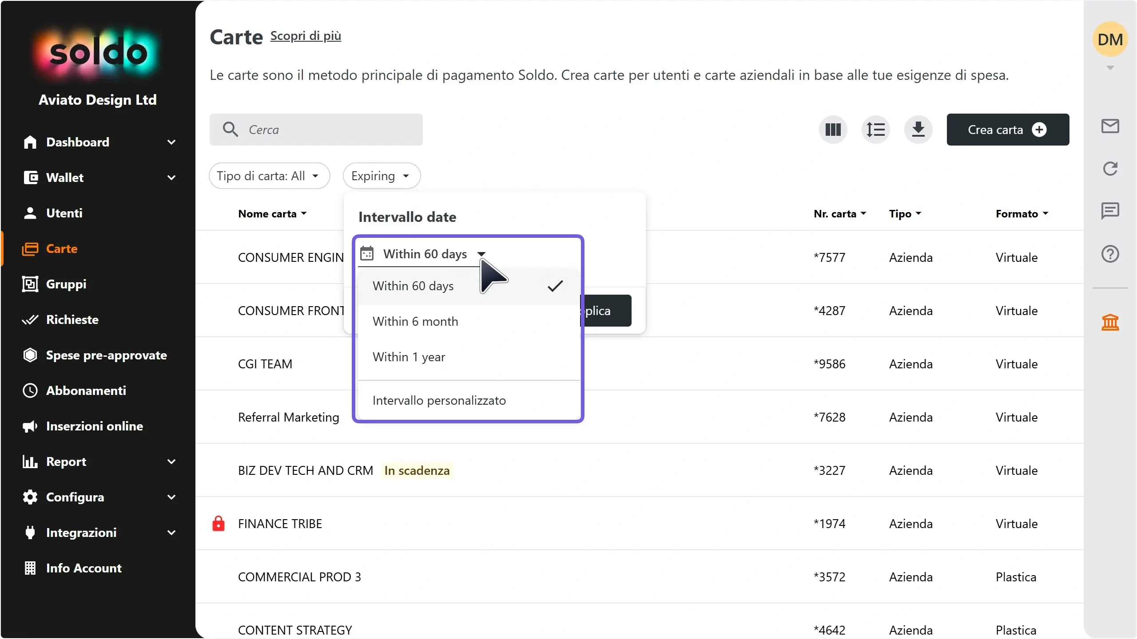
Task: Open the Expiring filter dropdown
Action: (381, 176)
